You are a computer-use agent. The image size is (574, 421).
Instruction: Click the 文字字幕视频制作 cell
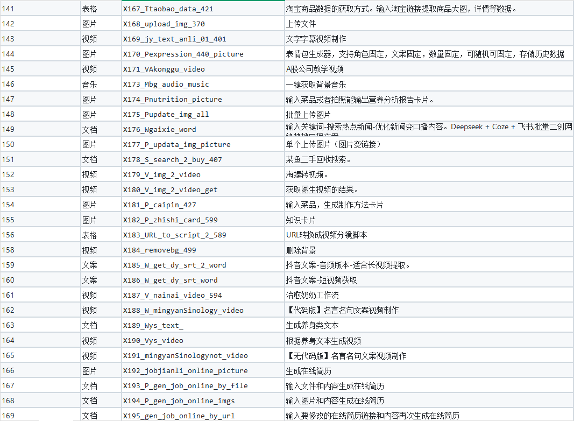click(429, 38)
